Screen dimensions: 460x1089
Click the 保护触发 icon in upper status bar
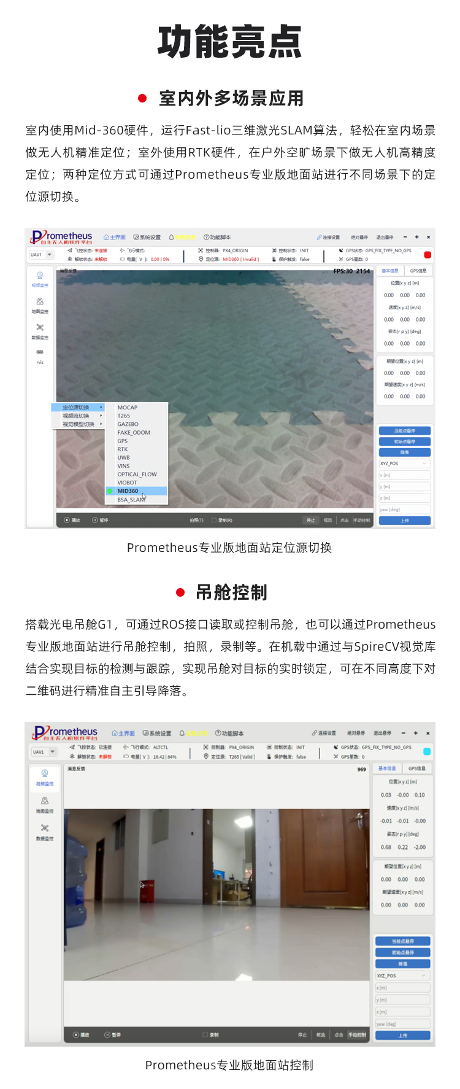(x=274, y=259)
